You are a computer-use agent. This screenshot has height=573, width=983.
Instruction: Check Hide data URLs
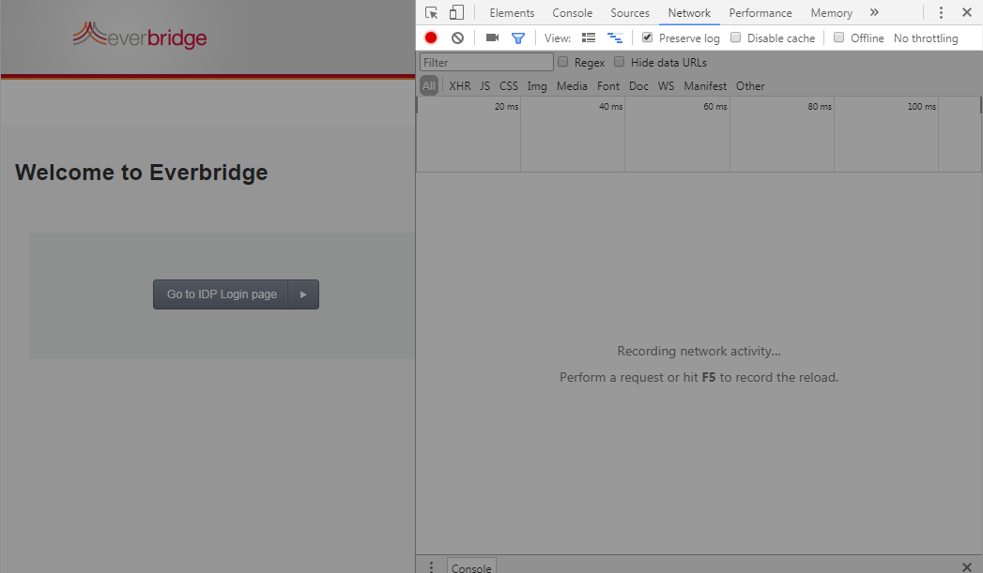(x=620, y=61)
